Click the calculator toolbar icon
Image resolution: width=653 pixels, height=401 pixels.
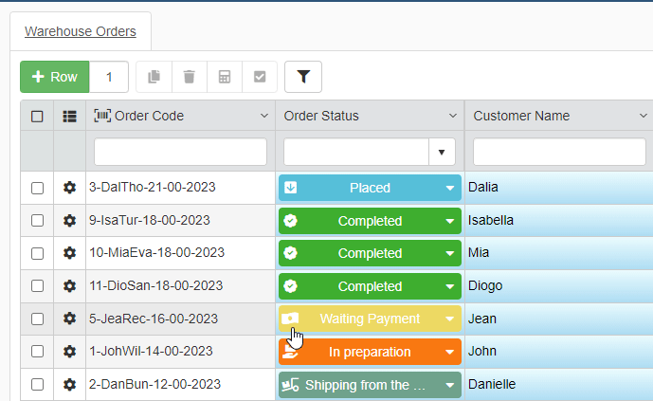(225, 77)
